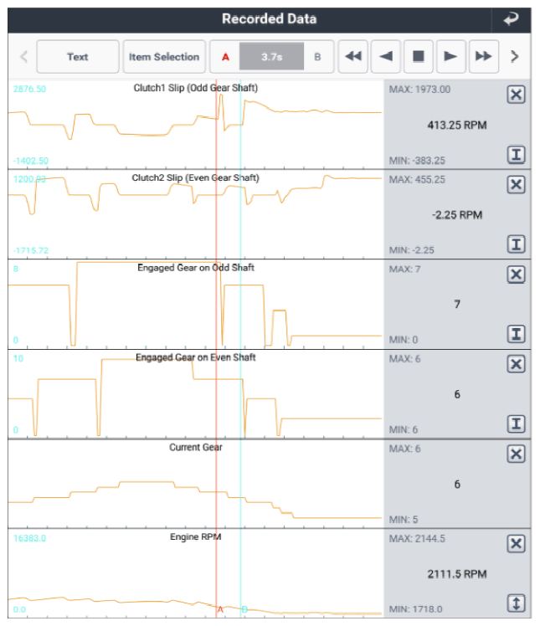Go to previous toolbar page with left chevron
The width and height of the screenshot is (540, 626).
[24, 56]
